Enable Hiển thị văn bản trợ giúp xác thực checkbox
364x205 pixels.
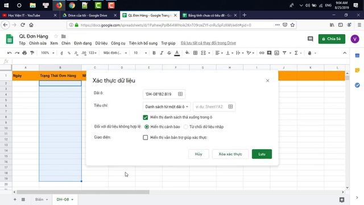click(146, 138)
